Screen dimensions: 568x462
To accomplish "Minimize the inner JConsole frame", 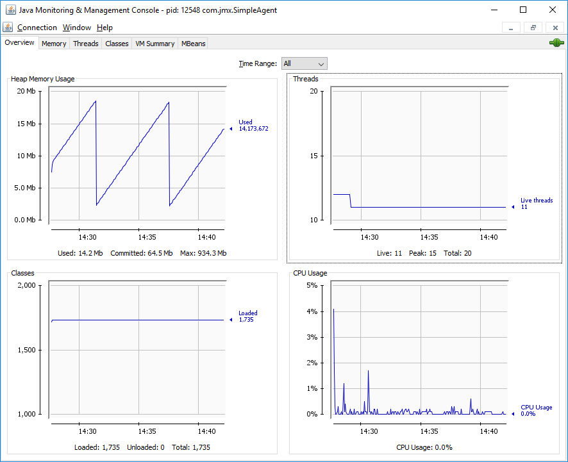I will click(x=511, y=28).
